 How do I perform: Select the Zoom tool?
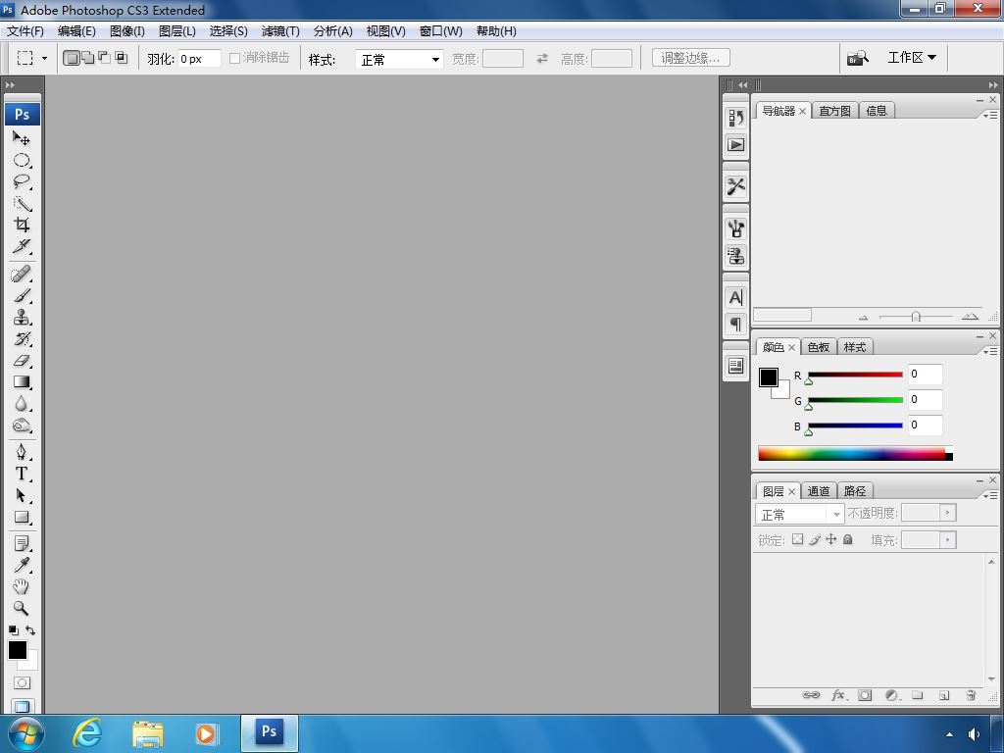tap(22, 608)
